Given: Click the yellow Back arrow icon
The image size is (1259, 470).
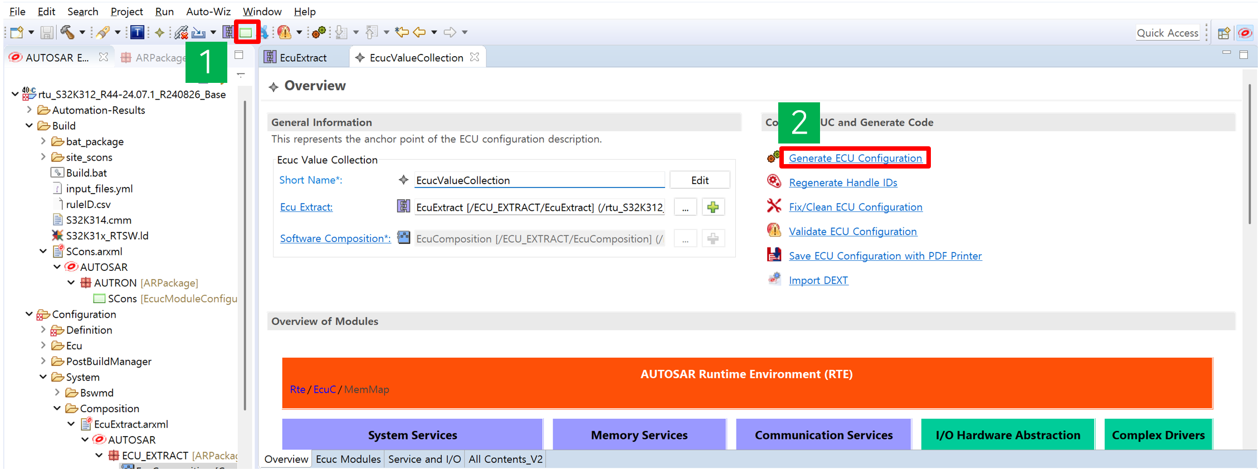Looking at the screenshot, I should tap(419, 32).
